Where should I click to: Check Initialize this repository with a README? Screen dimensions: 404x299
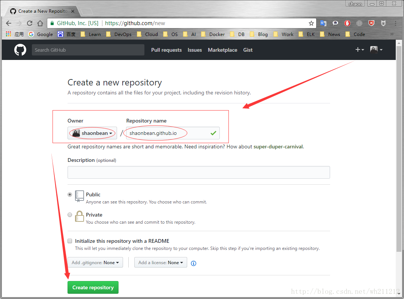coord(70,241)
